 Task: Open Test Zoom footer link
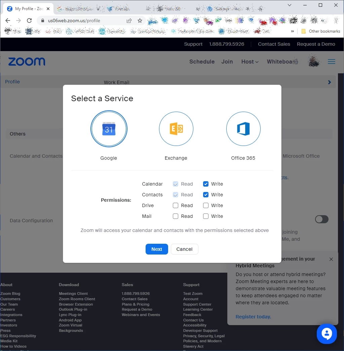coord(193,294)
